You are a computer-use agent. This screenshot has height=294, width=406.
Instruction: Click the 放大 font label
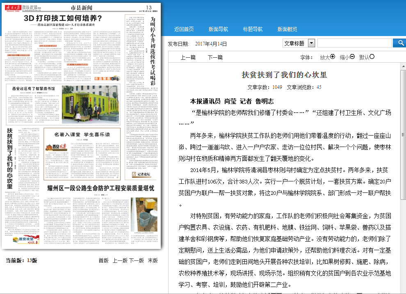[x=325, y=57]
